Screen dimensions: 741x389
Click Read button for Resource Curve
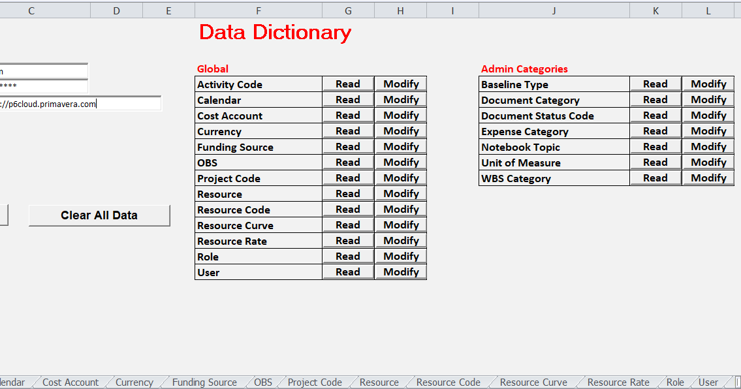(x=348, y=225)
